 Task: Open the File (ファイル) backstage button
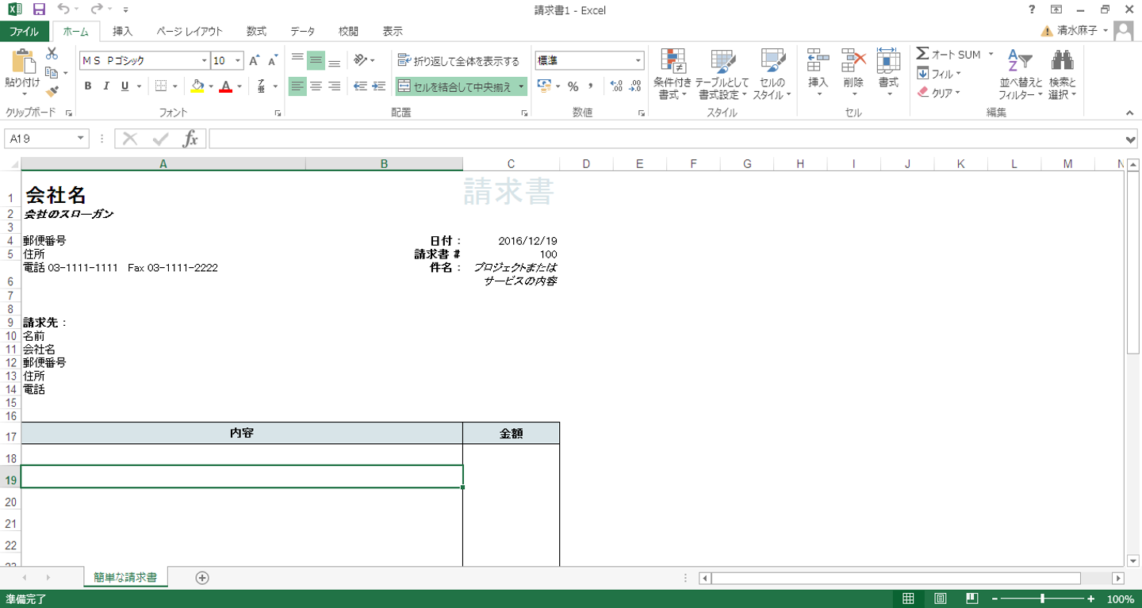pyautogui.click(x=24, y=32)
